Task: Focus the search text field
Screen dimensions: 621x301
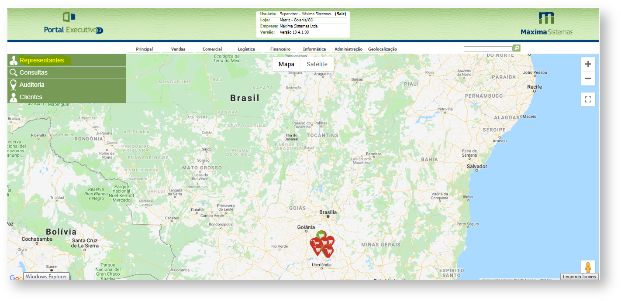Action: click(x=488, y=49)
